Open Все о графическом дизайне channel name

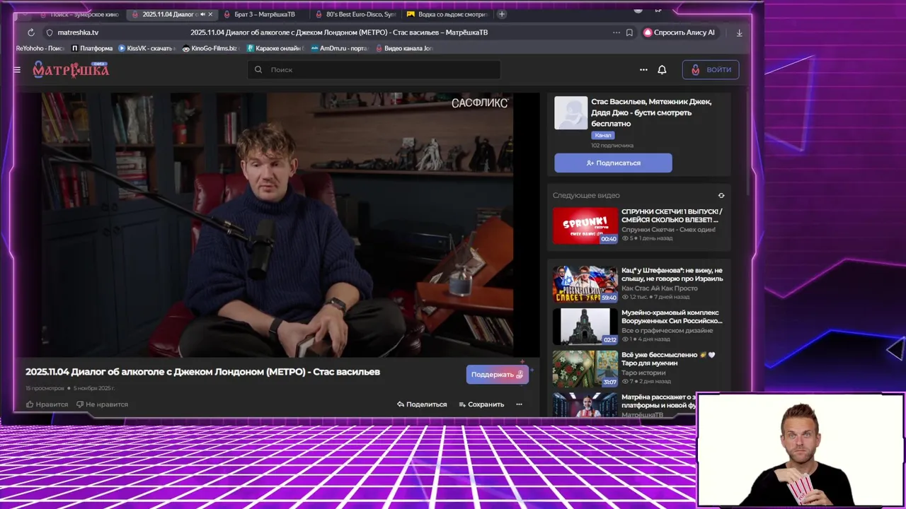pyautogui.click(x=666, y=330)
